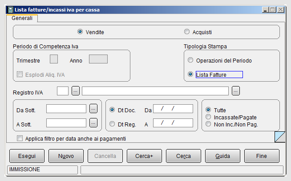This screenshot has height=181, width=291.
Task: Open lookup button after Registro IVA description
Action: click(x=236, y=91)
